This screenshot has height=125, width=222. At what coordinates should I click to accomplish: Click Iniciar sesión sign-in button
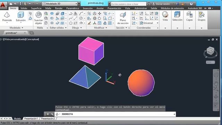pos(161,4)
